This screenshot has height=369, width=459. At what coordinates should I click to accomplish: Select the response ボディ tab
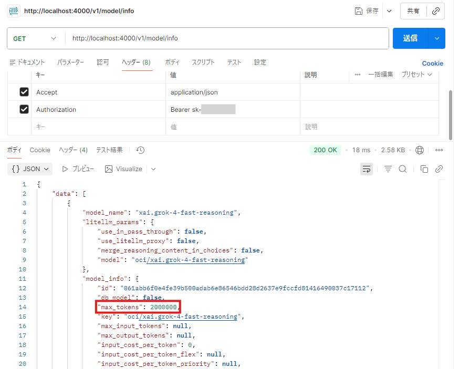pos(14,150)
